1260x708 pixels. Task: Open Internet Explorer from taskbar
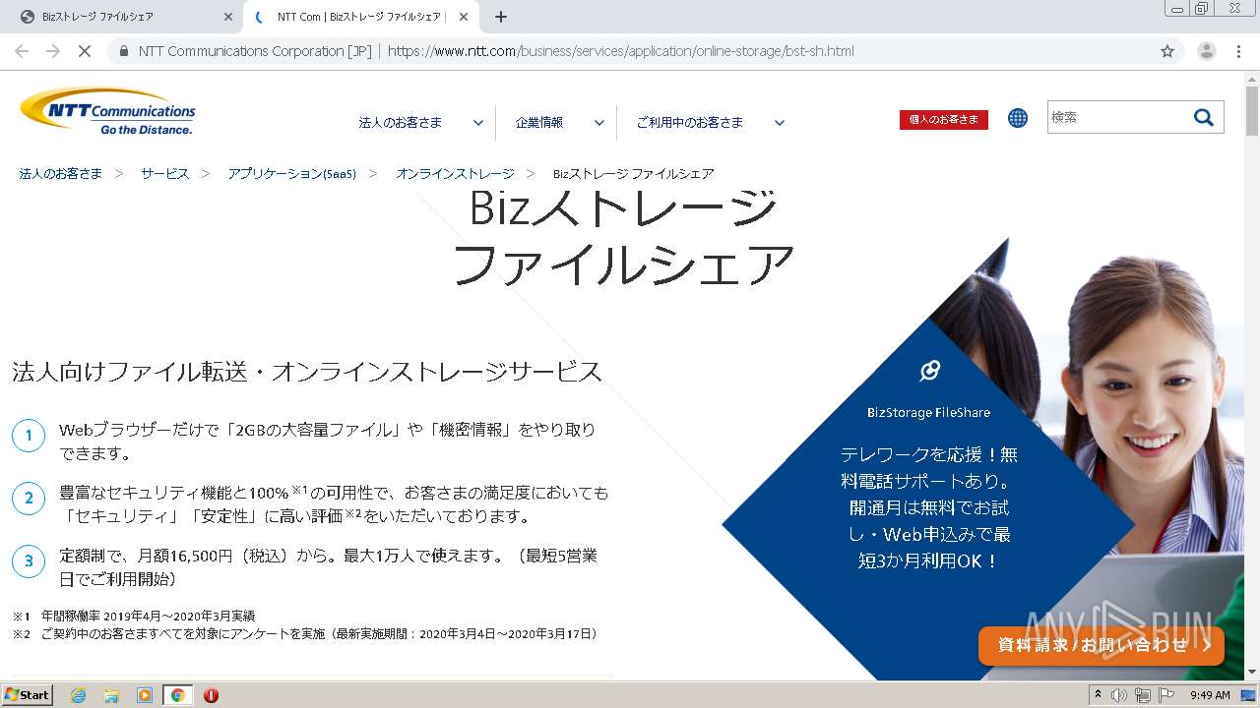78,695
